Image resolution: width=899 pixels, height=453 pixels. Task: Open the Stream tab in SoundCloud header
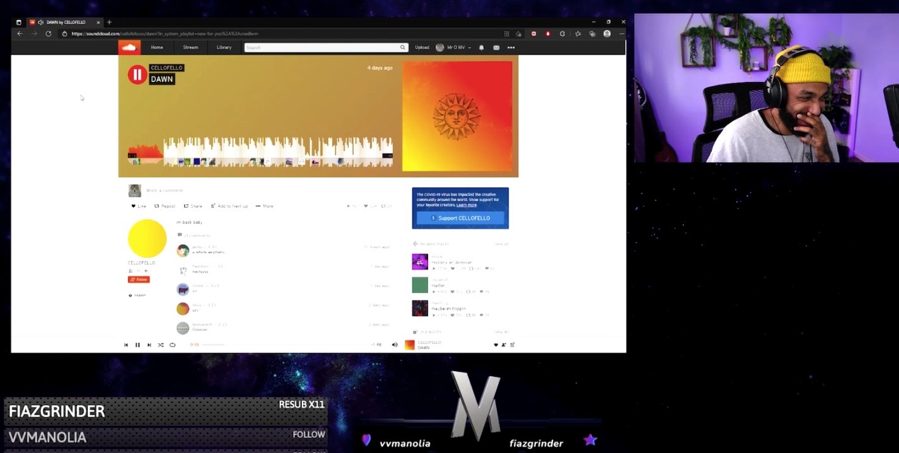[x=190, y=47]
